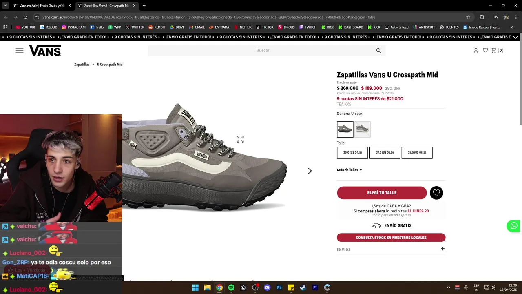Open a new Chrome tab
This screenshot has width=522, height=294.
coord(144,6)
